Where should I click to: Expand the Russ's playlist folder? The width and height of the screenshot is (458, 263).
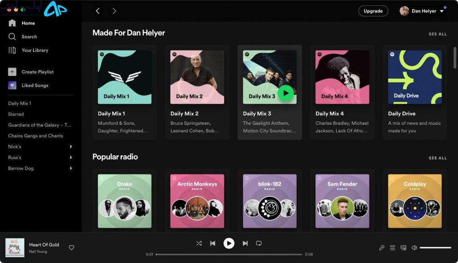(x=71, y=157)
